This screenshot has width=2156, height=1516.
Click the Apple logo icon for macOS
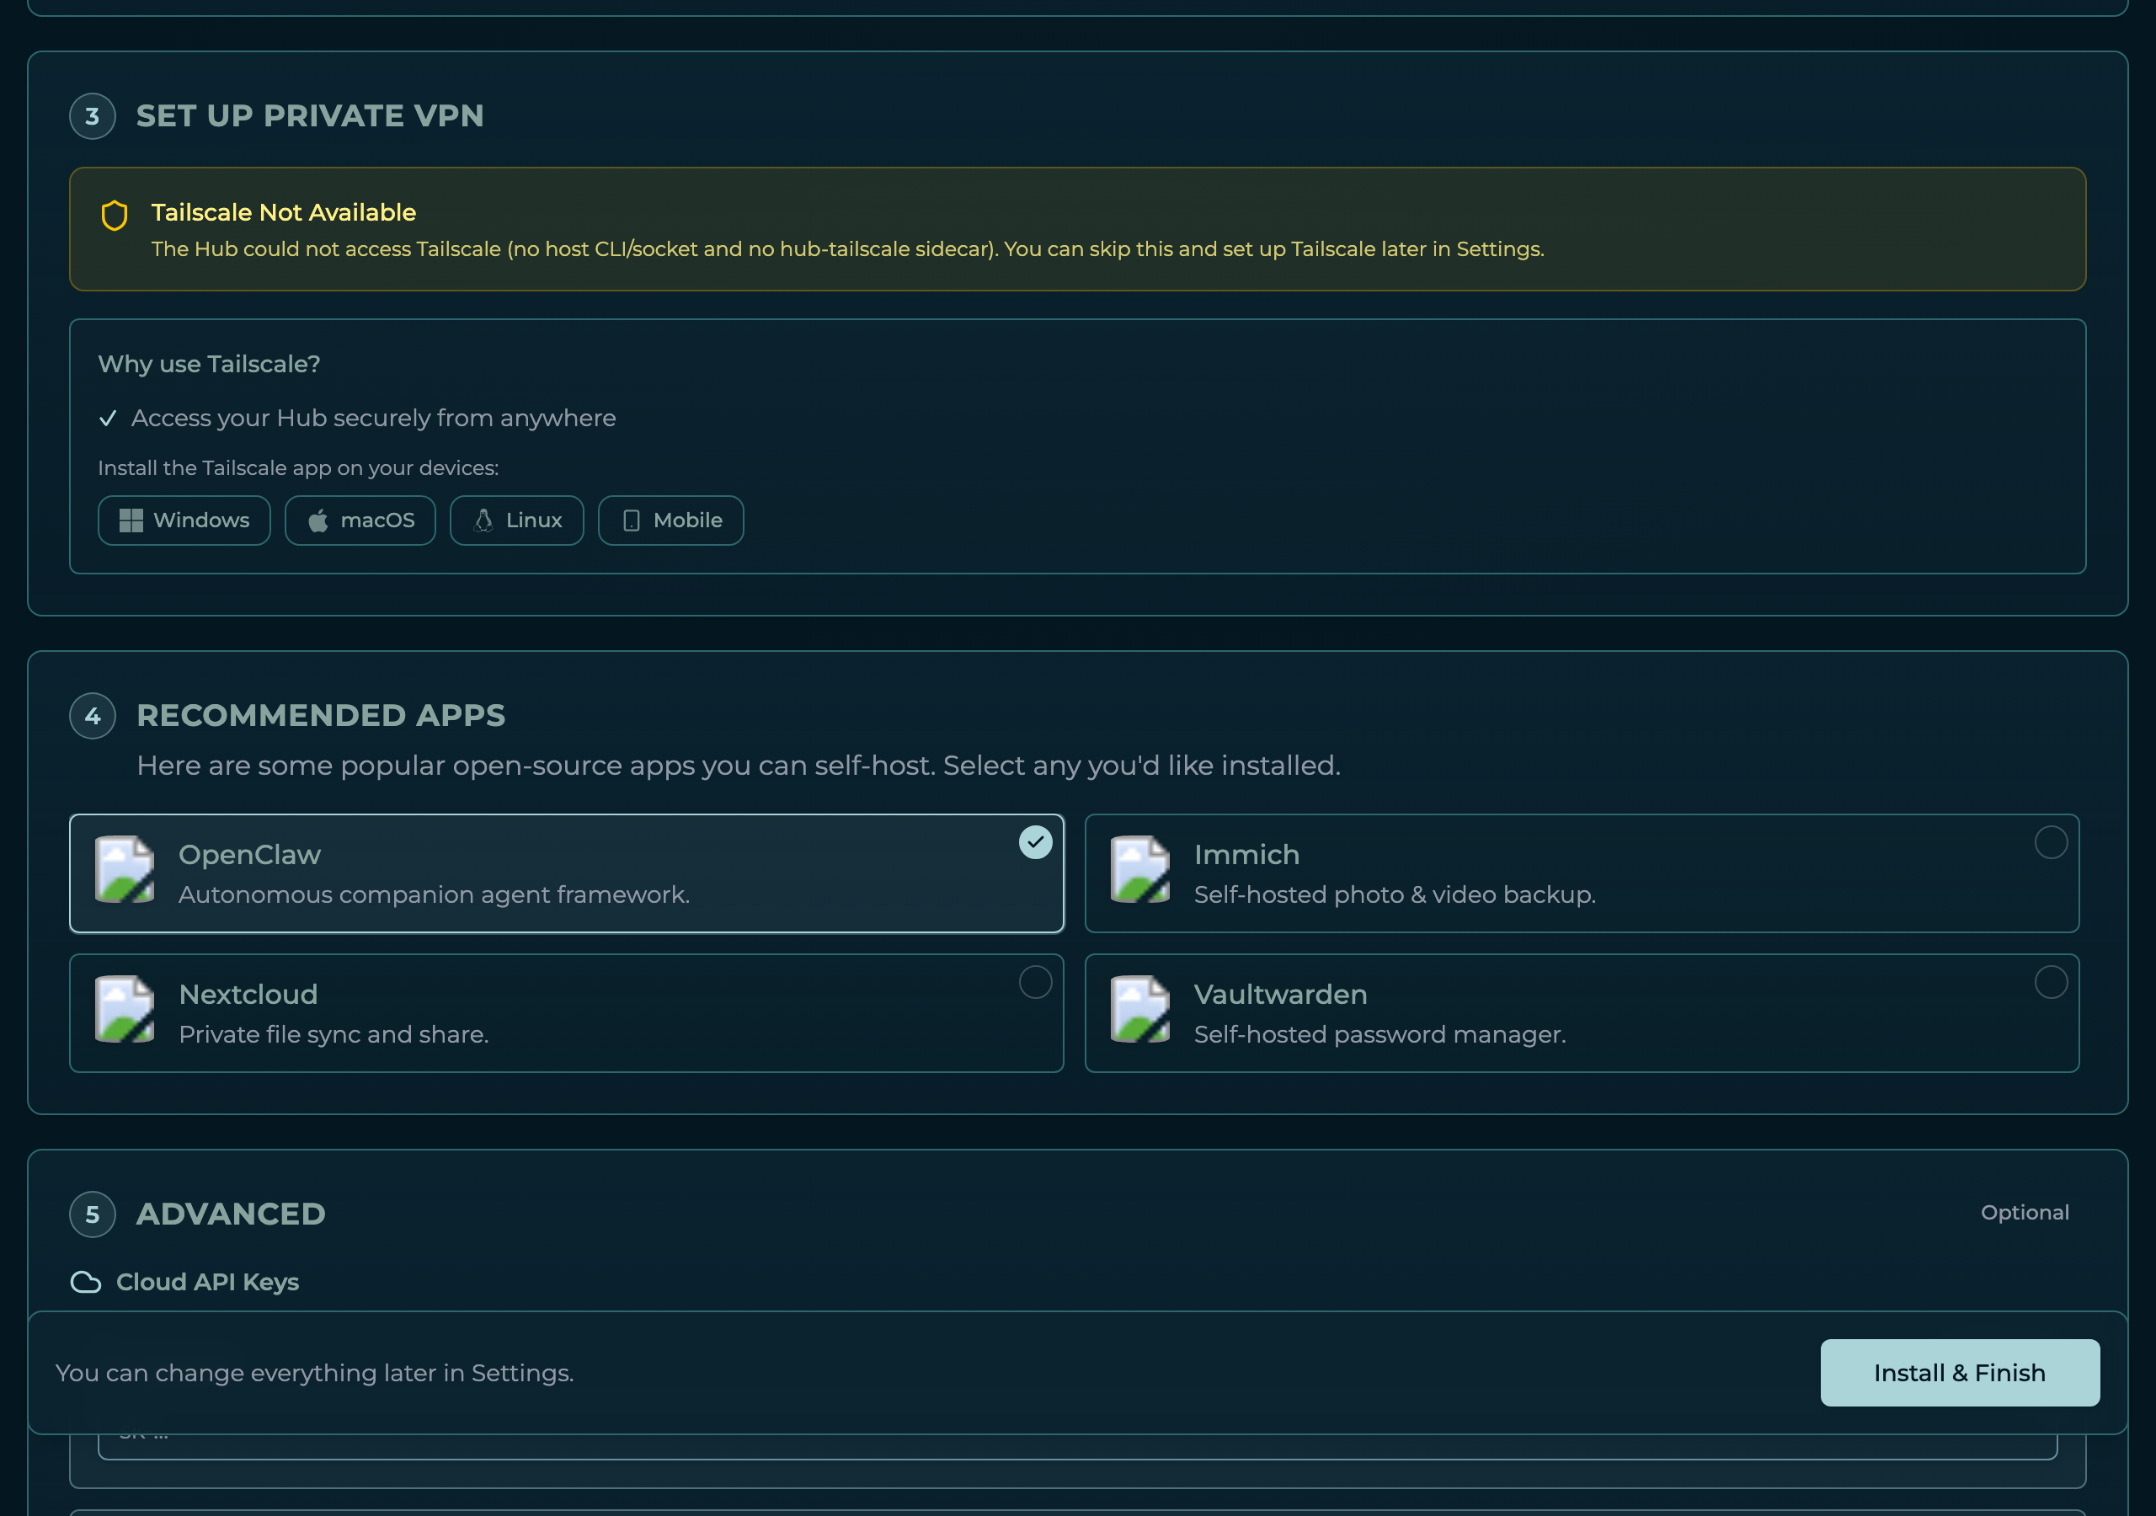click(318, 520)
